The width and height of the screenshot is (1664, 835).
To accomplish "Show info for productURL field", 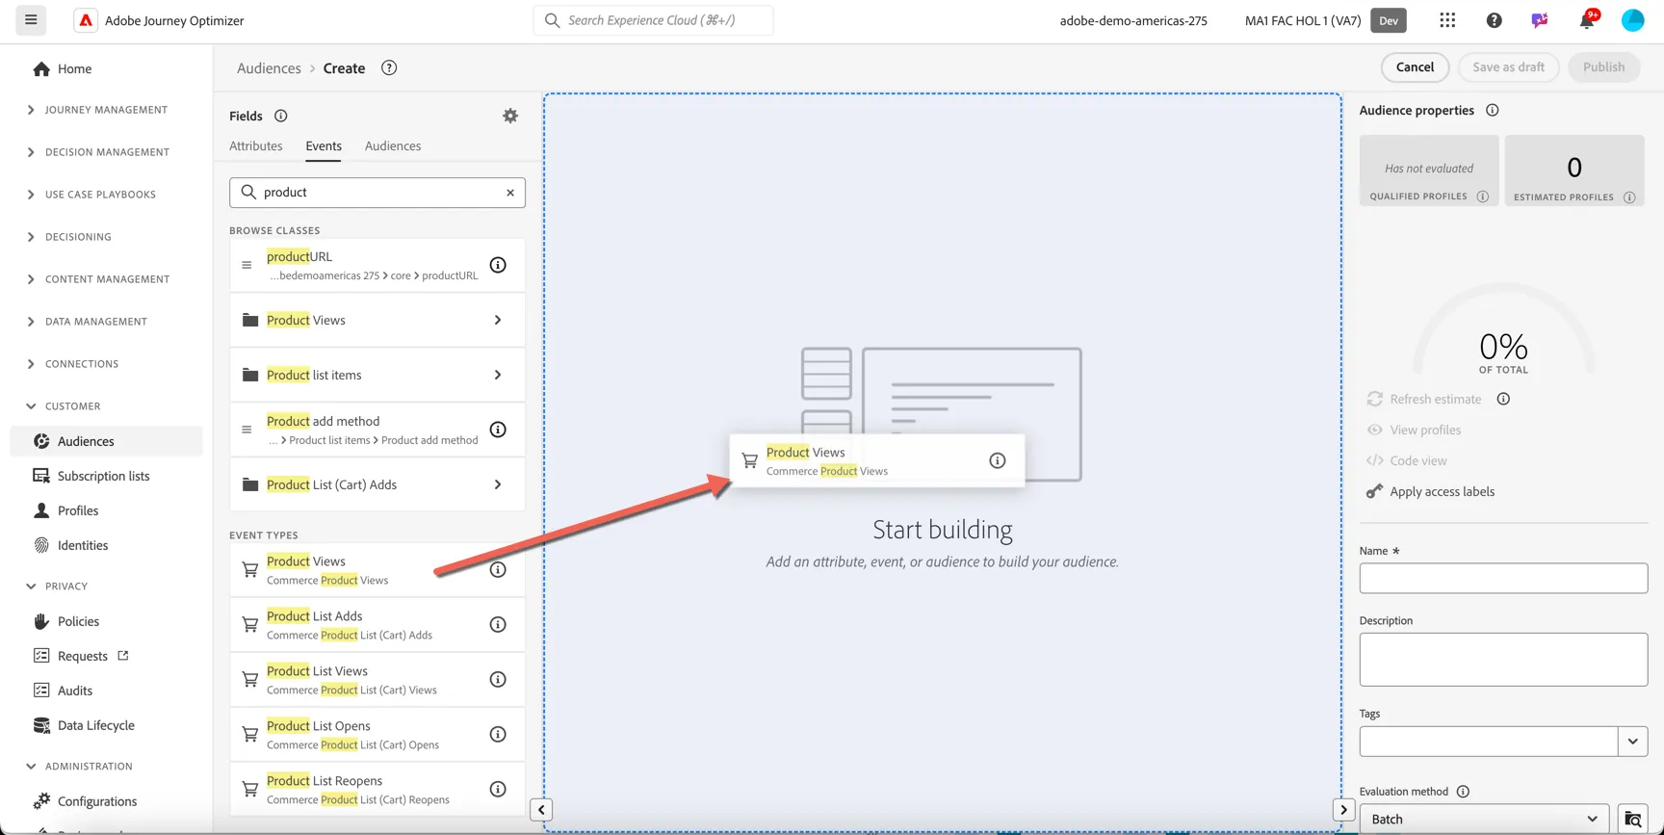I will click(x=498, y=265).
